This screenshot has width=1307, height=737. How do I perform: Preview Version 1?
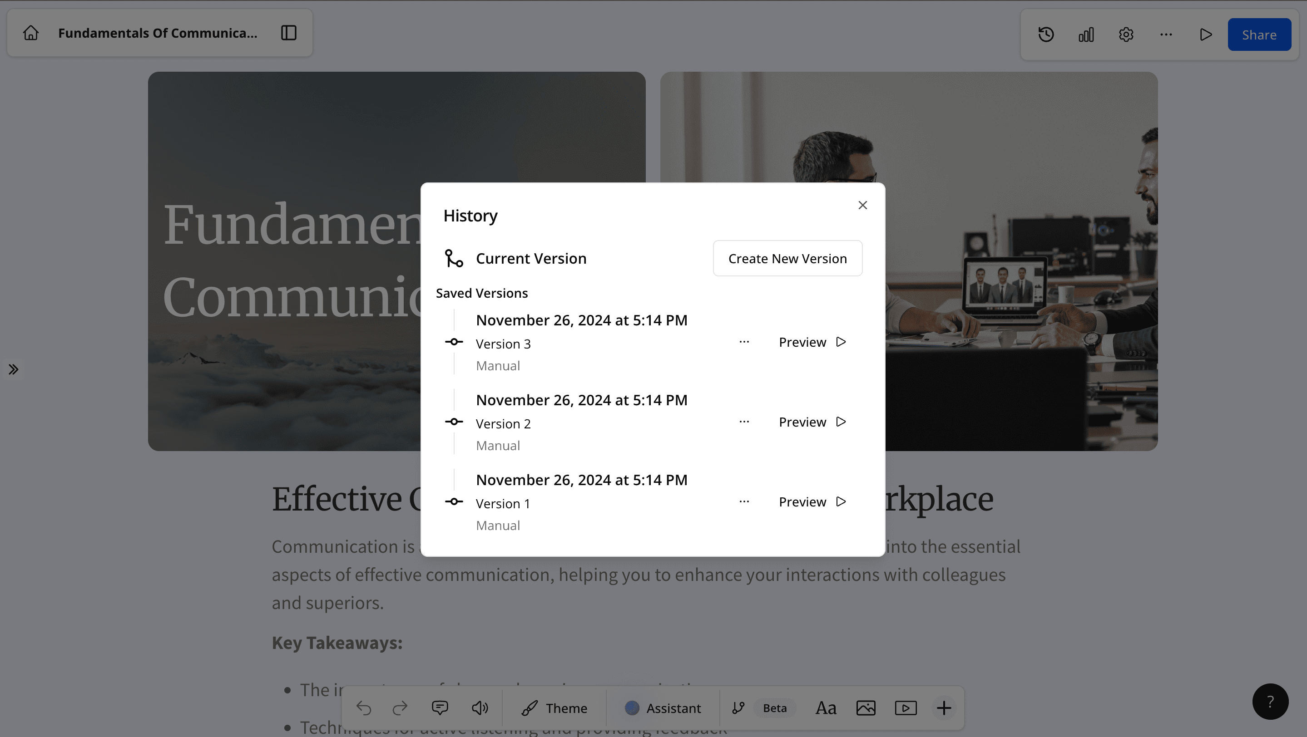pyautogui.click(x=812, y=502)
